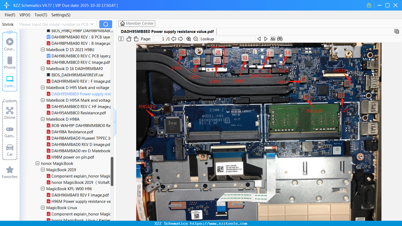Click the file tree vertical scrollbar
The height and width of the screenshot is (226, 402).
[112, 171]
